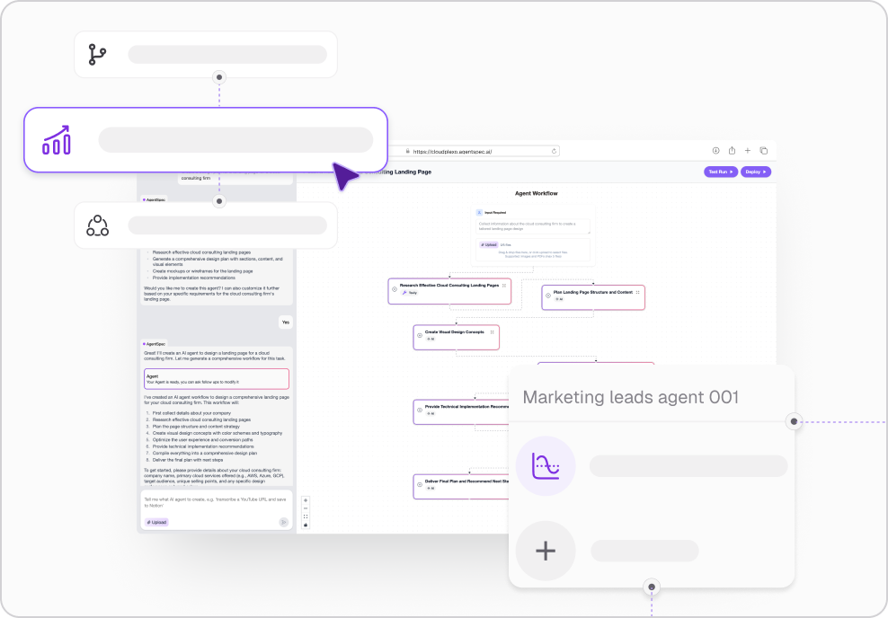Screen dimensions: 888x618
Task: Click the robot icon on Marketing leads agent 001
Action: 546,465
